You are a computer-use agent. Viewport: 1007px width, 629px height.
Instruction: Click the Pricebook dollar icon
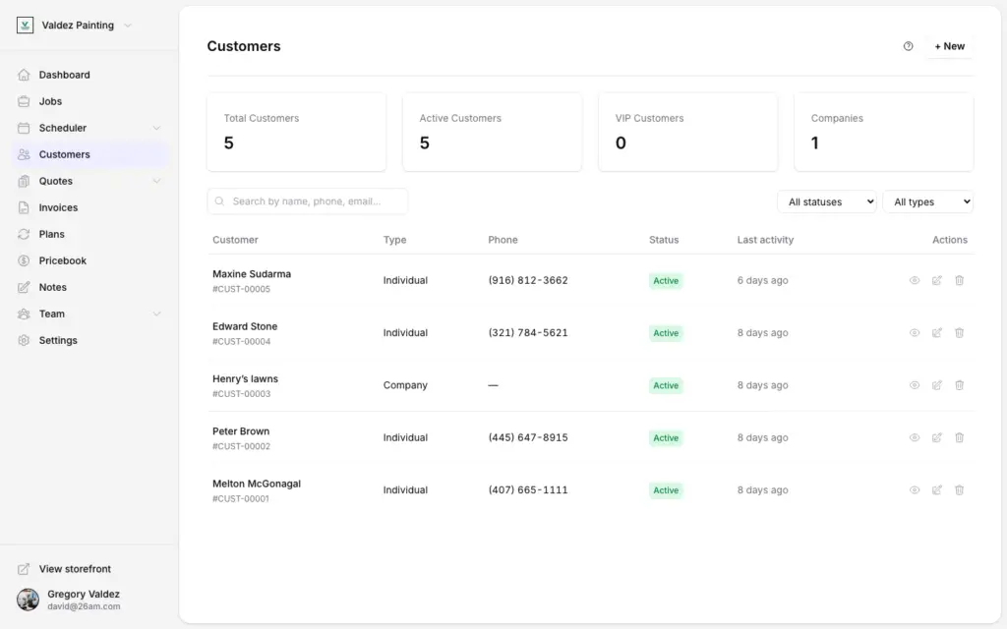[x=24, y=260]
